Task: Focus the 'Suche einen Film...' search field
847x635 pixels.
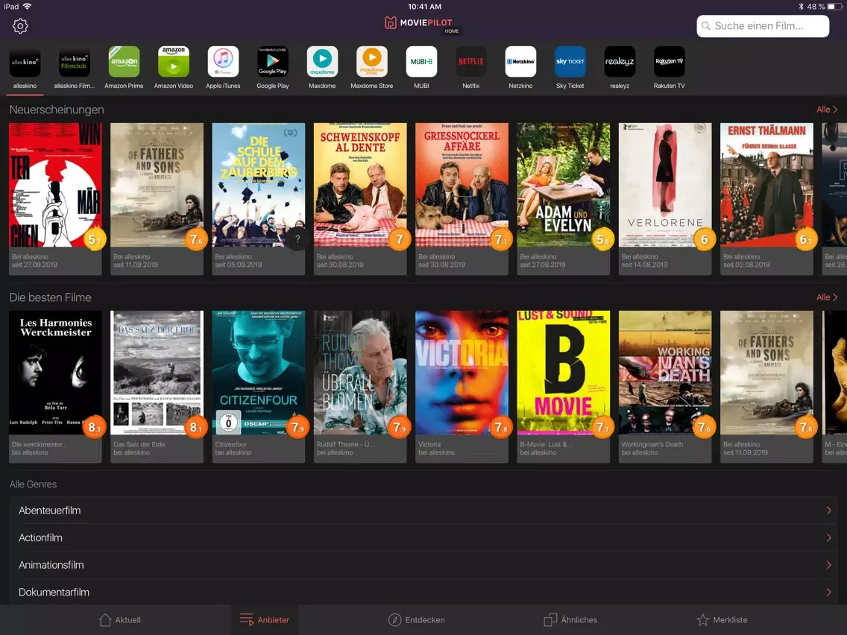Action: [x=763, y=26]
